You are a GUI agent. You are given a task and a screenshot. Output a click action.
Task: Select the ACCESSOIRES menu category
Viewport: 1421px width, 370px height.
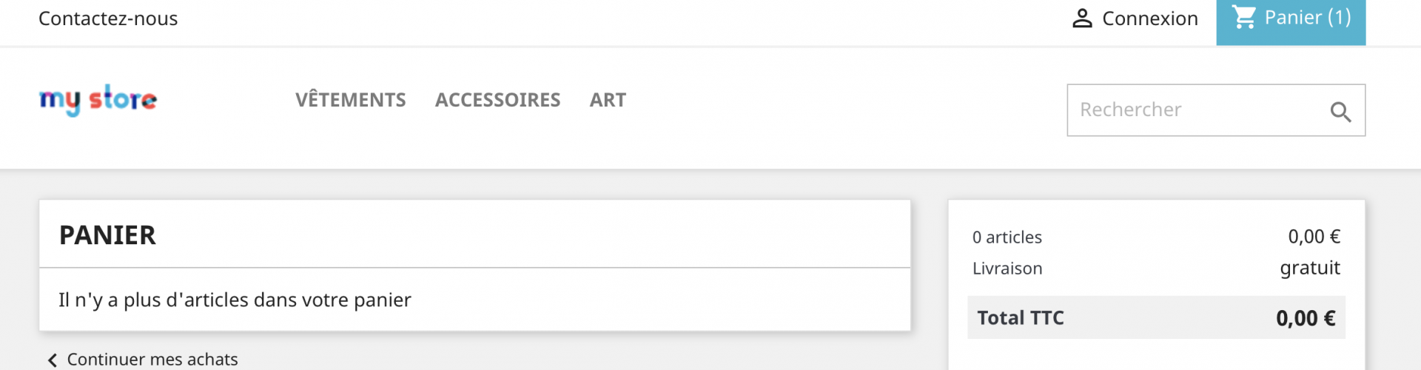click(x=497, y=100)
